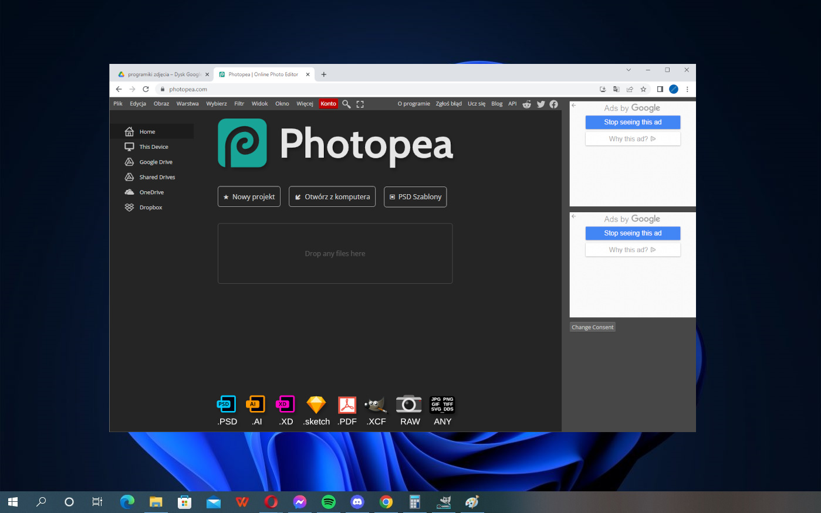Click the Nowy projekt button
The width and height of the screenshot is (821, 513).
(249, 197)
